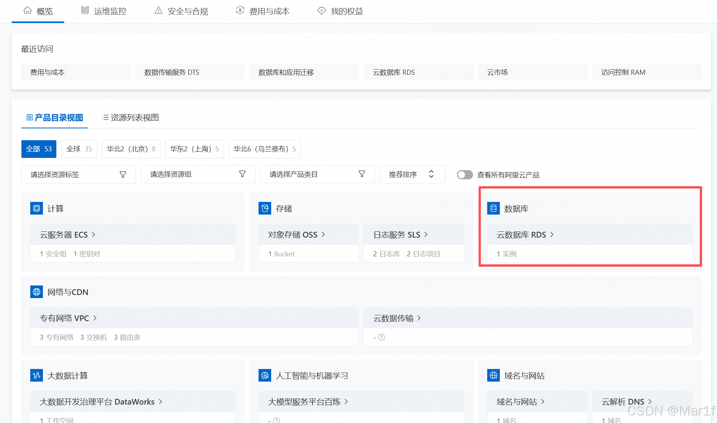Click the warning triangle icon beside 安全与合规

pyautogui.click(x=159, y=10)
